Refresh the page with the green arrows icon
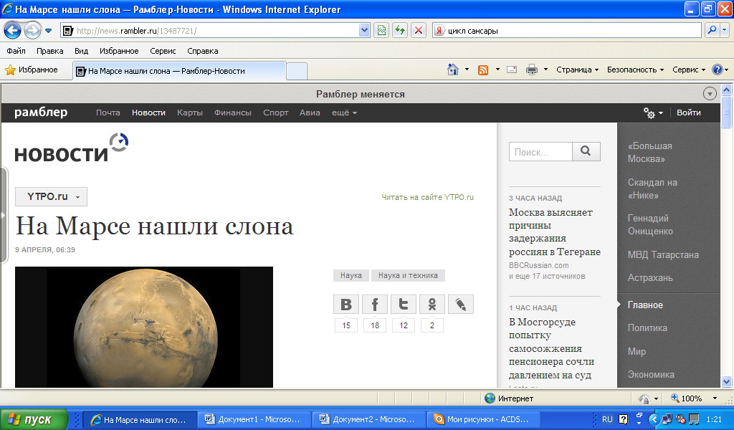Viewport: 734px width, 430px height. pyautogui.click(x=400, y=30)
